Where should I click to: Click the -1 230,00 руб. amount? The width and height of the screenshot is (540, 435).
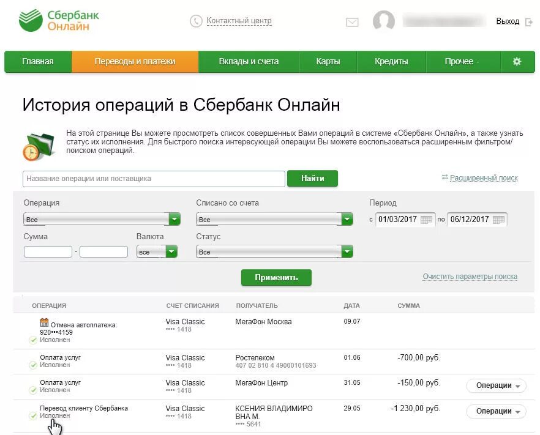pyautogui.click(x=416, y=409)
